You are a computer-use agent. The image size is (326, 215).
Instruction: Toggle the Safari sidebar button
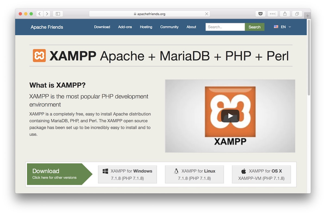pyautogui.click(x=58, y=14)
